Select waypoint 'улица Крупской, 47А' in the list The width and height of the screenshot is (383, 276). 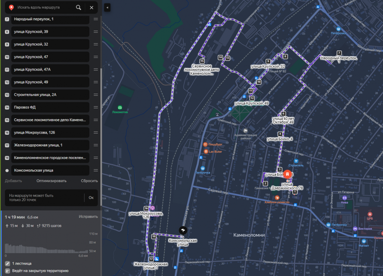(x=50, y=69)
